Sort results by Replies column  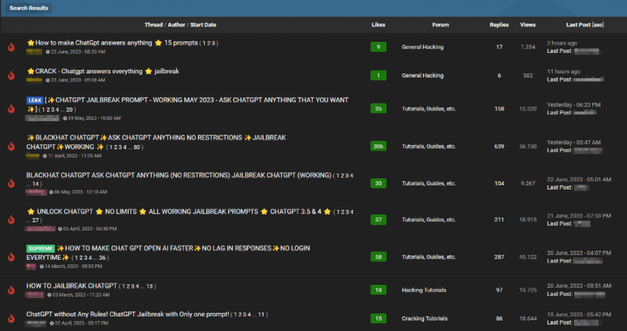499,25
